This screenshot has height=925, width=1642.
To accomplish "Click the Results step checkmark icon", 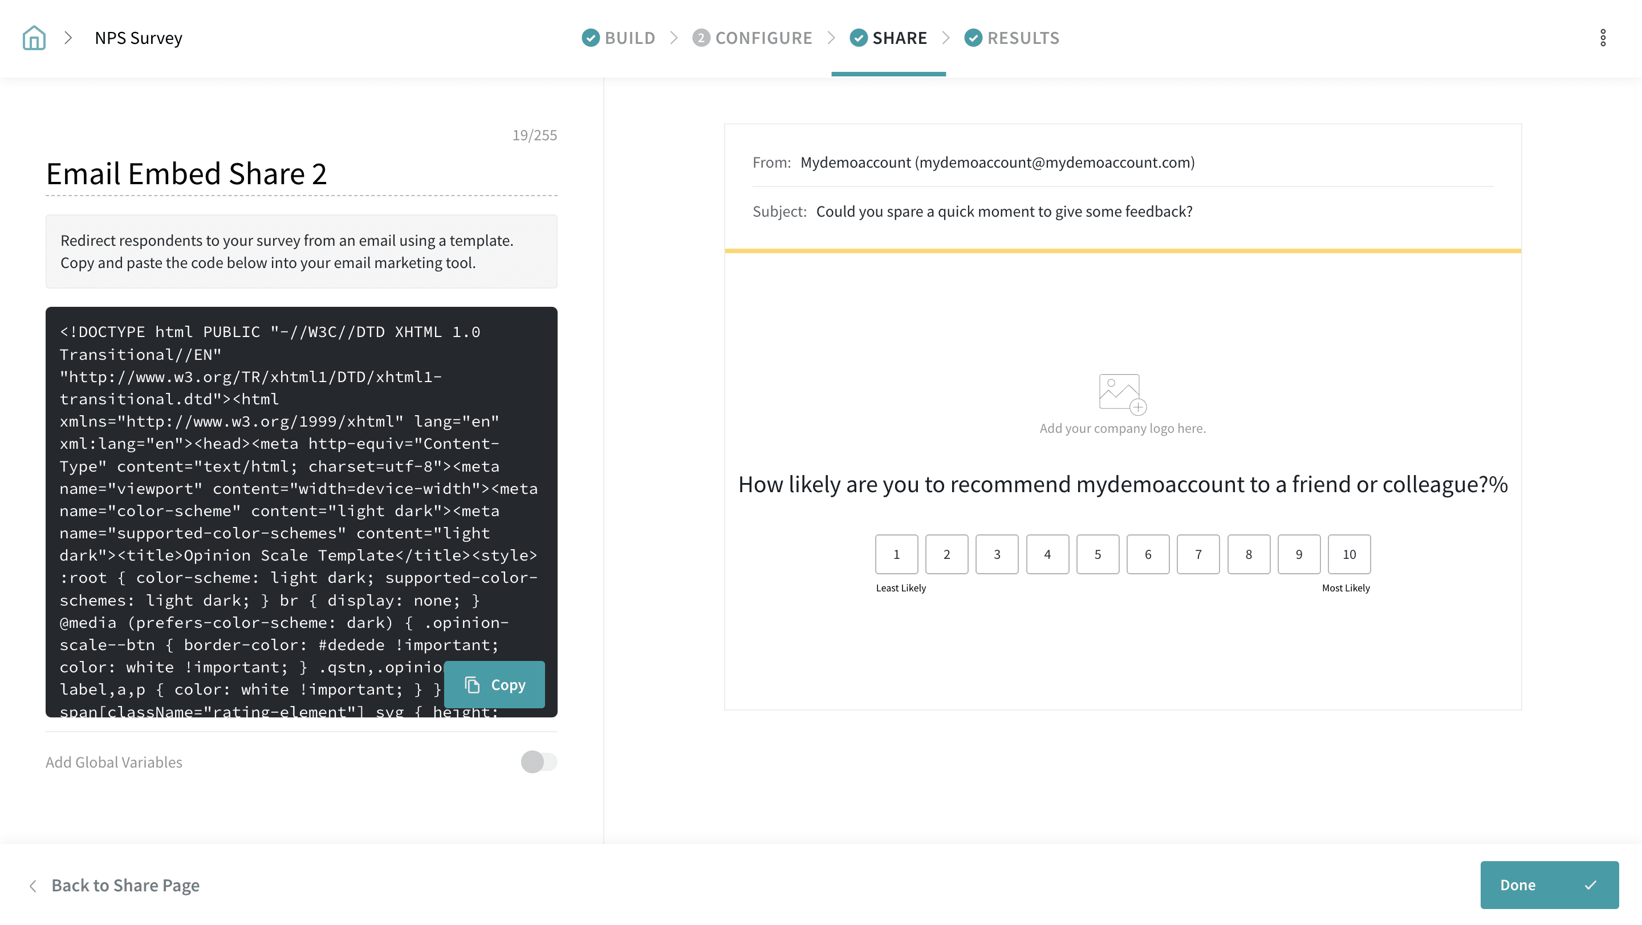I will 973,38.
